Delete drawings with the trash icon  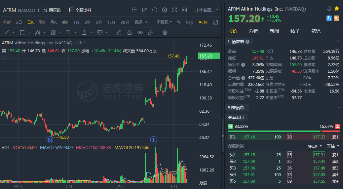tap(165, 32)
